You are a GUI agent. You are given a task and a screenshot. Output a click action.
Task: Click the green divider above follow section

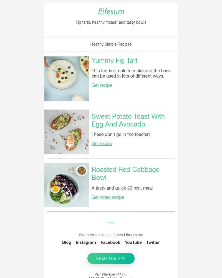[111, 223]
